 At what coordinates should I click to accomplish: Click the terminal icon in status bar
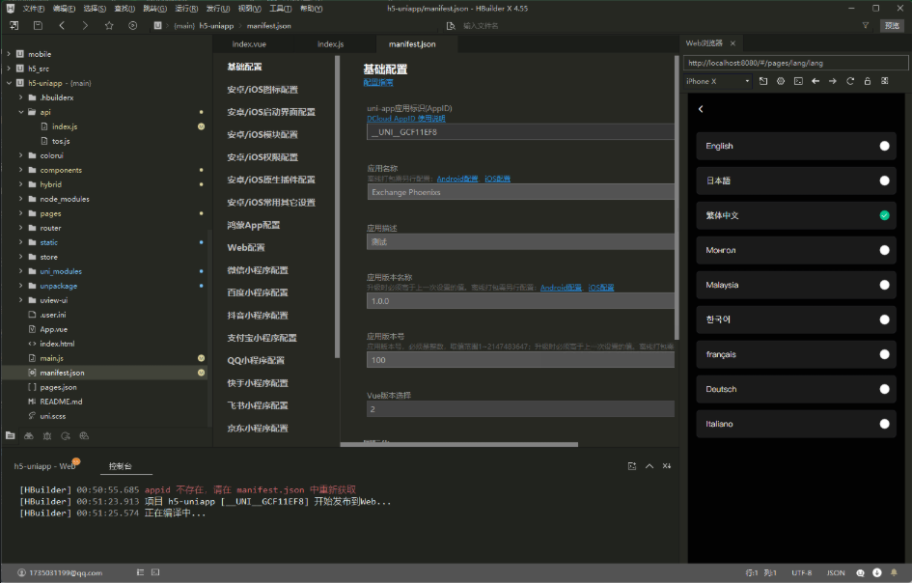[x=155, y=572]
